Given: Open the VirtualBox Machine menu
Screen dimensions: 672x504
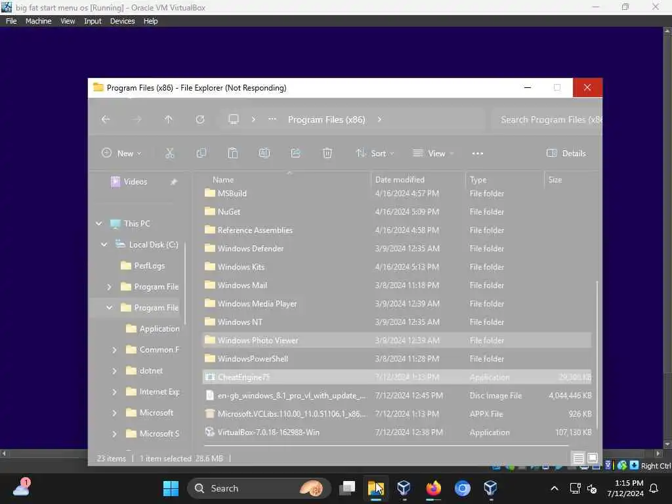Looking at the screenshot, I should [38, 21].
